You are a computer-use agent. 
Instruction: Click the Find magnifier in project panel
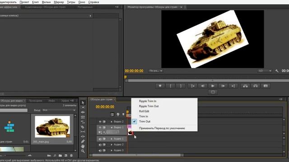coord(55,156)
